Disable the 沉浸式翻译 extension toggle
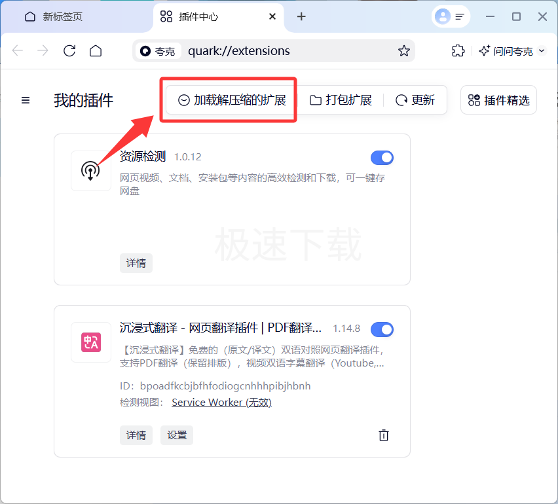Viewport: 558px width, 504px height. (x=382, y=329)
